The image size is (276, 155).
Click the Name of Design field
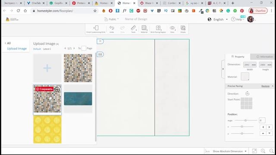pos(136,19)
